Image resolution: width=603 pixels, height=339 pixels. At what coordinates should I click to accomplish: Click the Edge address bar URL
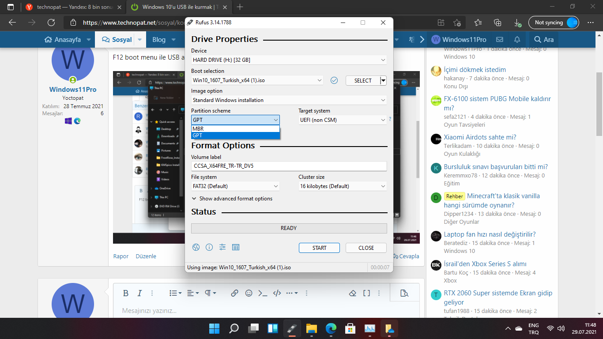[x=134, y=23]
